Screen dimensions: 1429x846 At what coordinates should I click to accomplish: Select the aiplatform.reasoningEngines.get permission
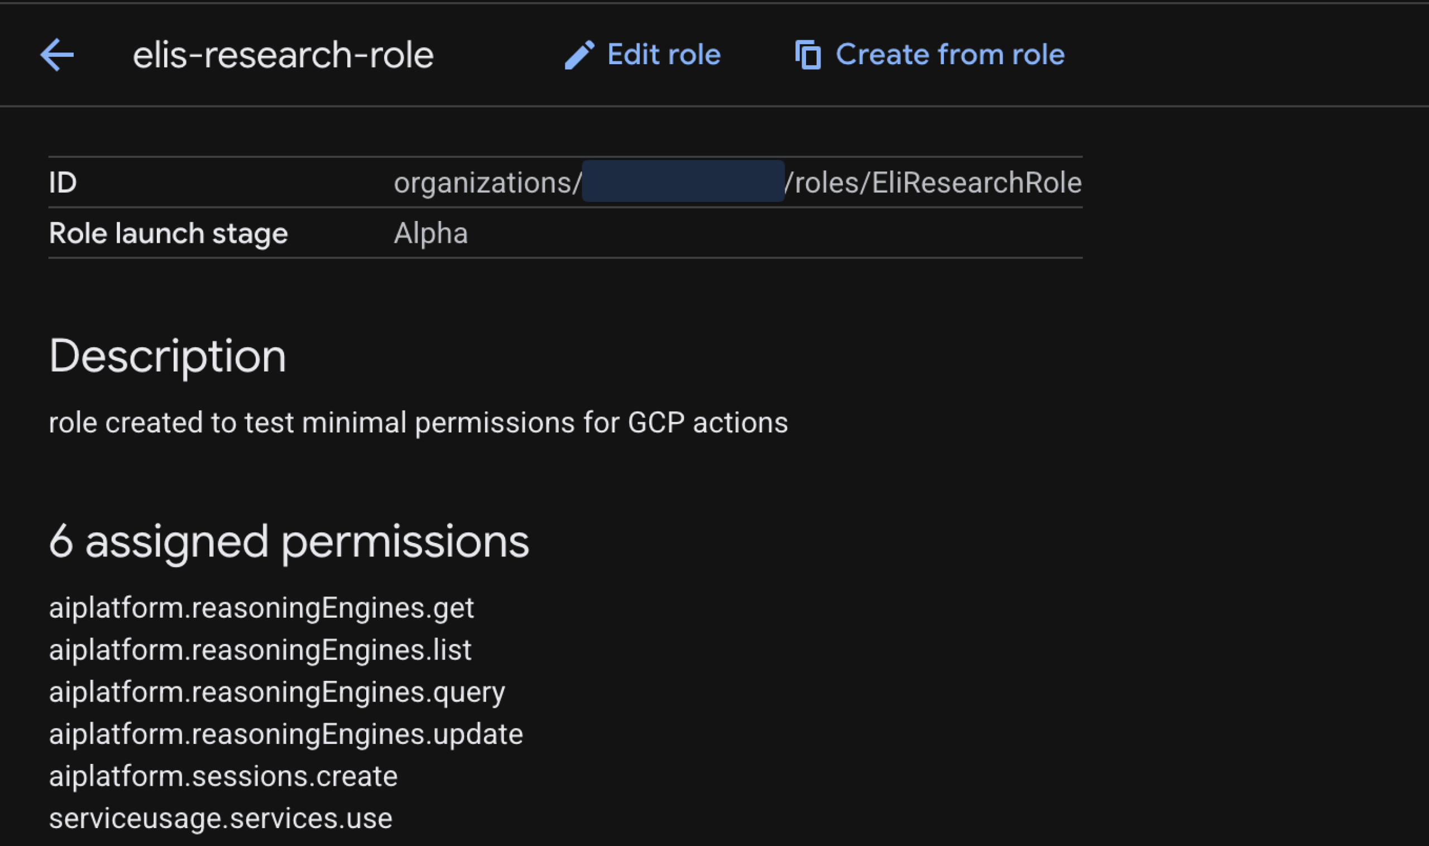pyautogui.click(x=261, y=608)
